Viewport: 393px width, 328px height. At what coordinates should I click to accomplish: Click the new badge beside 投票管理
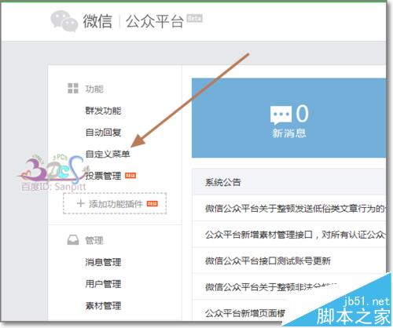coord(130,176)
